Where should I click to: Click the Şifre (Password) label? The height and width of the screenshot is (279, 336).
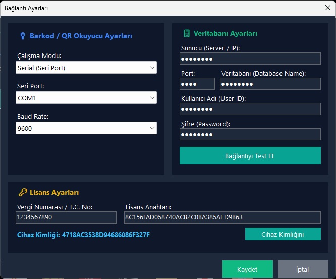coord(205,124)
